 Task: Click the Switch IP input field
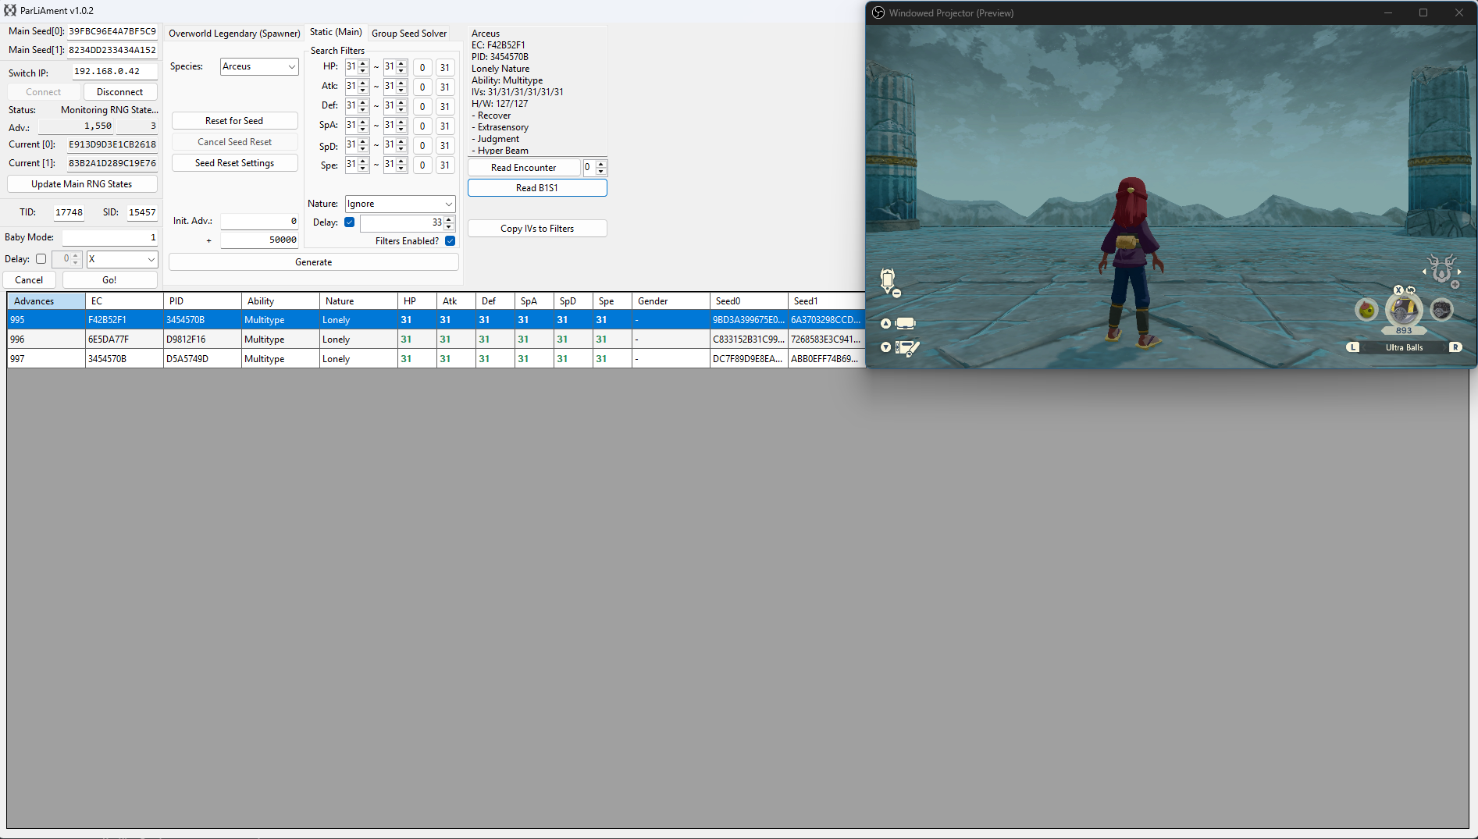(x=115, y=71)
